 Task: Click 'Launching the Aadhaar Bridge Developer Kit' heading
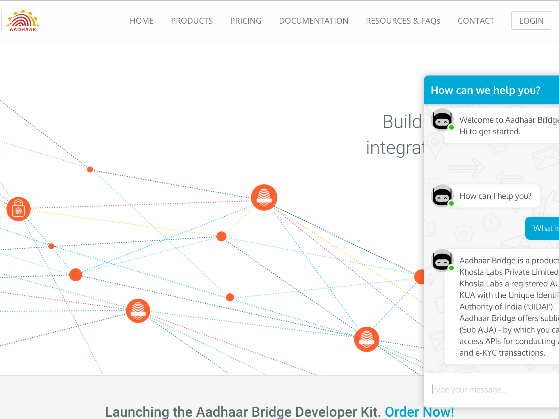243,412
